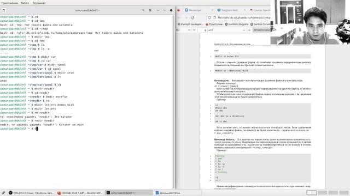This screenshot has height=196, width=350.
Task: Zoom out the PDF document
Action: coord(244,30)
